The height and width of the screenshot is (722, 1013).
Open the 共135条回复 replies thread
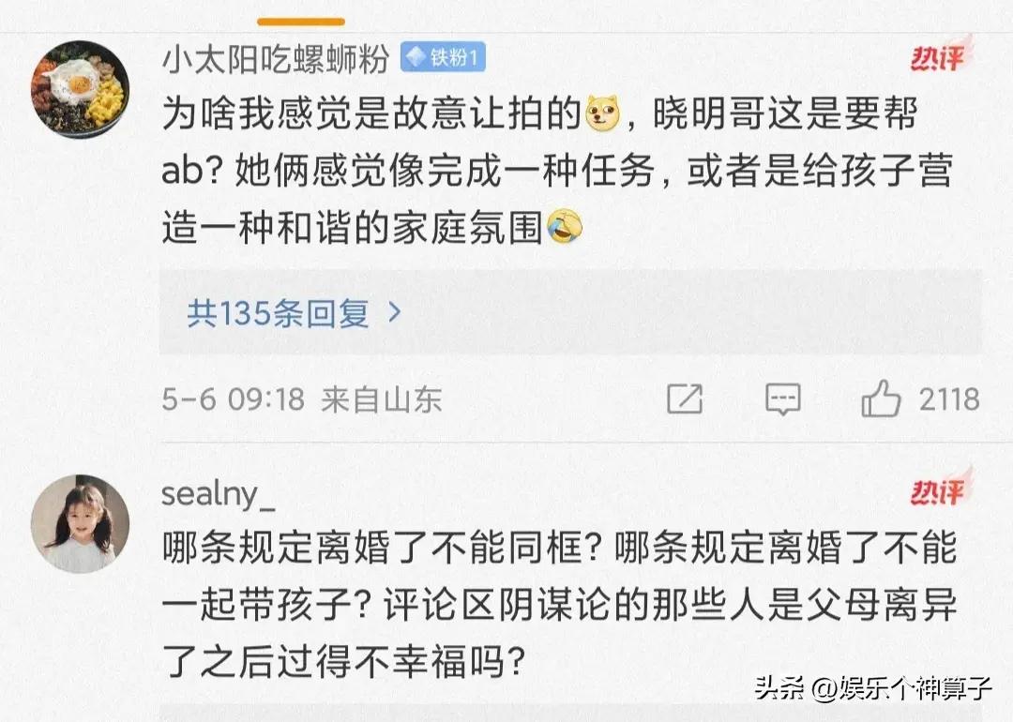click(x=278, y=313)
